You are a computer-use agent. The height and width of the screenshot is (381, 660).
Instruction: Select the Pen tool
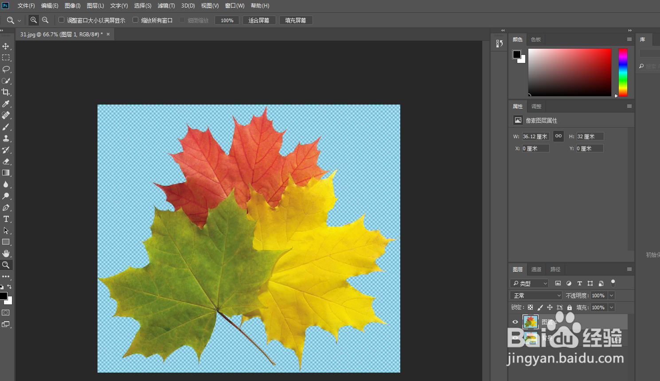pyautogui.click(x=6, y=207)
